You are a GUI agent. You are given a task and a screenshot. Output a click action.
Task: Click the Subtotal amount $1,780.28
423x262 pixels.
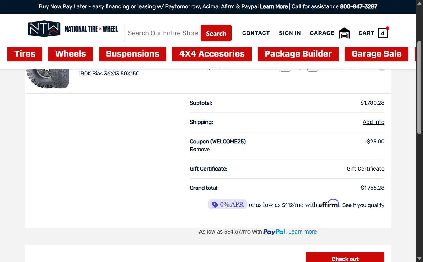(372, 103)
